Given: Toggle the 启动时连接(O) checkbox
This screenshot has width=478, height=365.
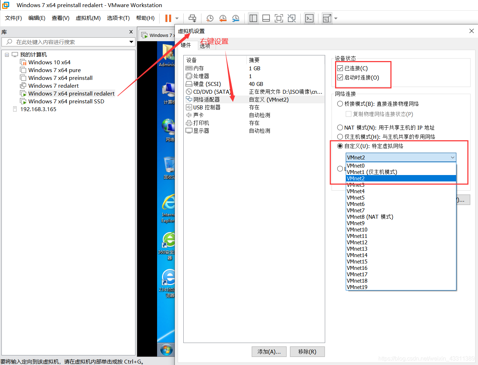Looking at the screenshot, I should (x=340, y=77).
